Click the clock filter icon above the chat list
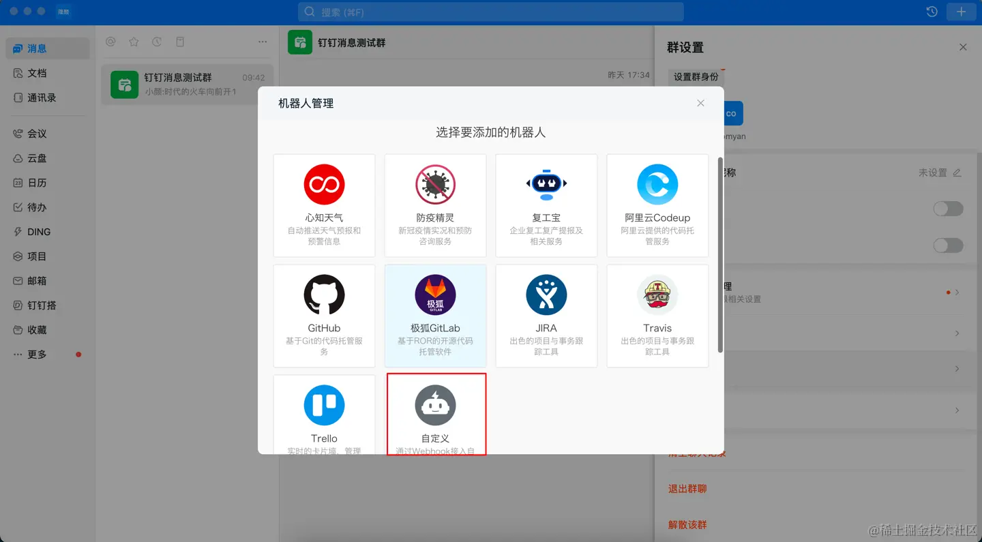 [157, 42]
